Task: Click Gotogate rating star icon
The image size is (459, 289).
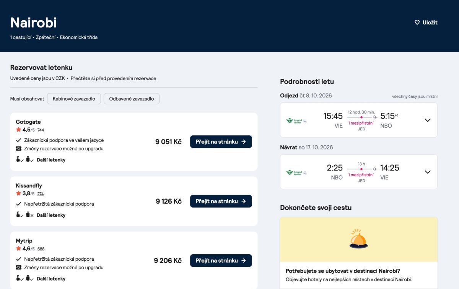Action: [18, 130]
